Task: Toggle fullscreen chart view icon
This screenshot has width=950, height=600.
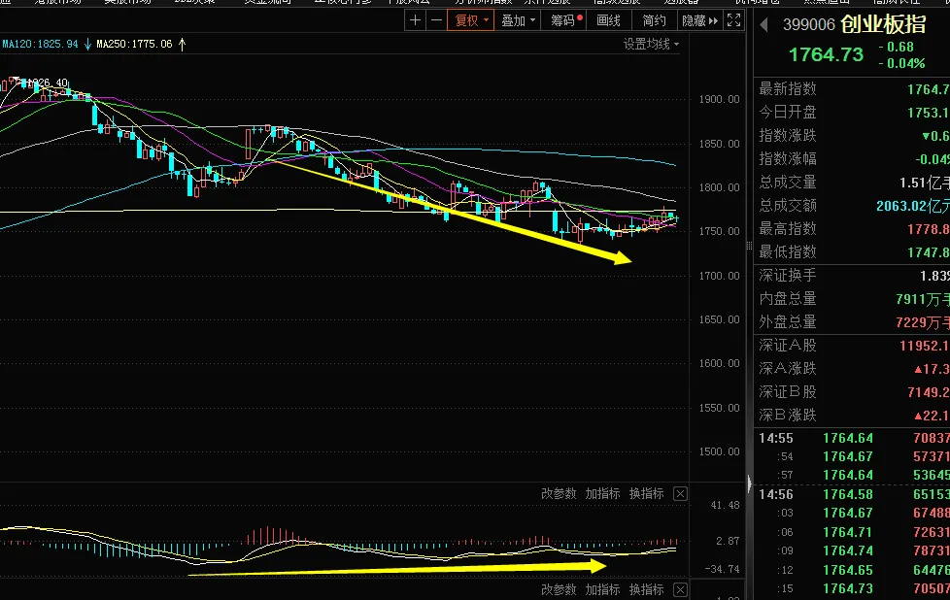Action: click(x=733, y=20)
